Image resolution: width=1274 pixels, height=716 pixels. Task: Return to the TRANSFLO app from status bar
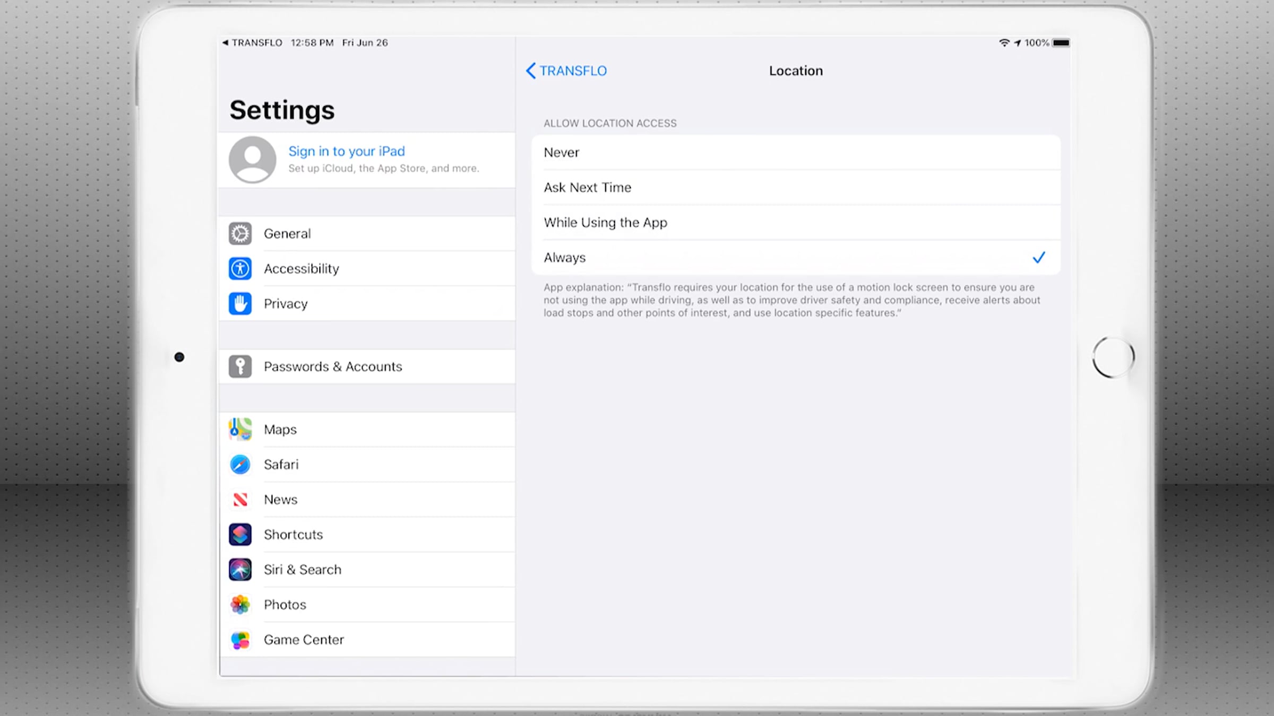(252, 43)
